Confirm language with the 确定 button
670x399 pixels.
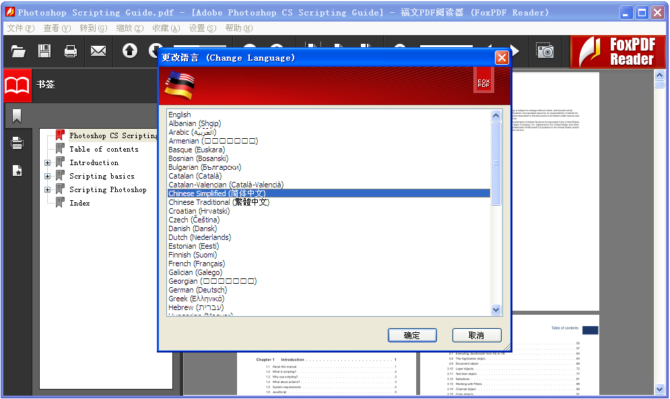[x=412, y=335]
